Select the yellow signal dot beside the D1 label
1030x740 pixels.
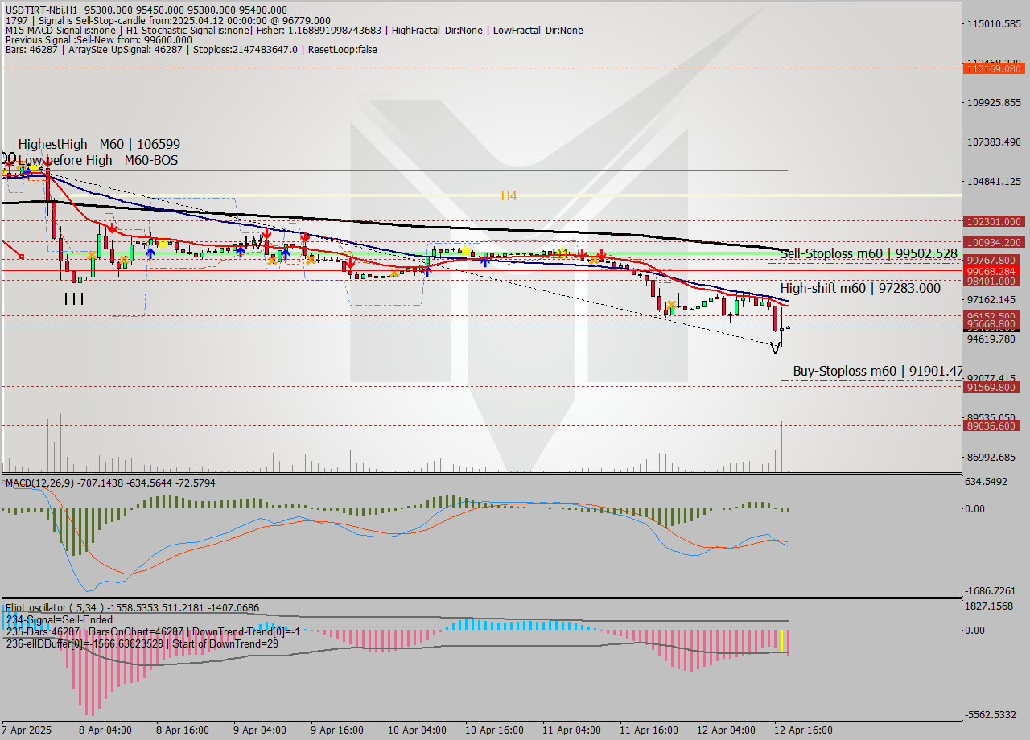563,251
